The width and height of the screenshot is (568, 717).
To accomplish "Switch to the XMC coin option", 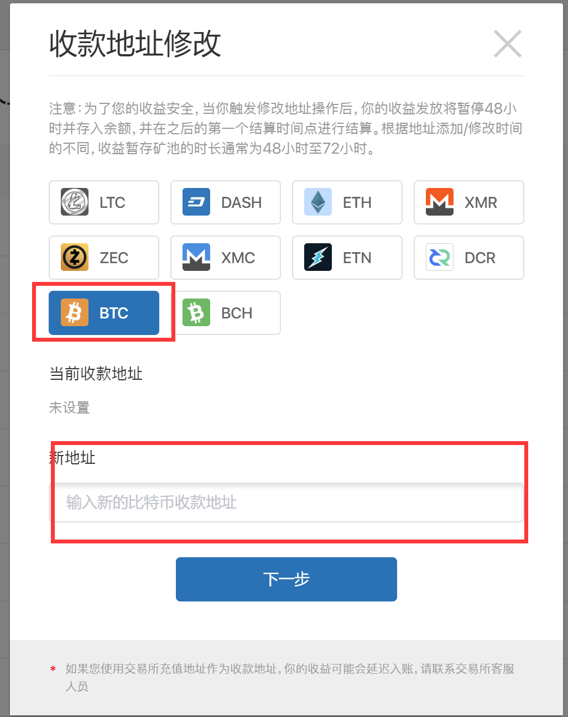I will (226, 258).
